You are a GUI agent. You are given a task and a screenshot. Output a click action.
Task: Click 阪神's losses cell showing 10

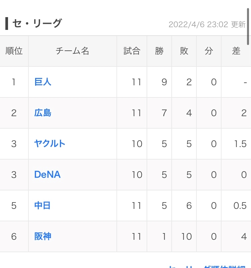coord(186,236)
